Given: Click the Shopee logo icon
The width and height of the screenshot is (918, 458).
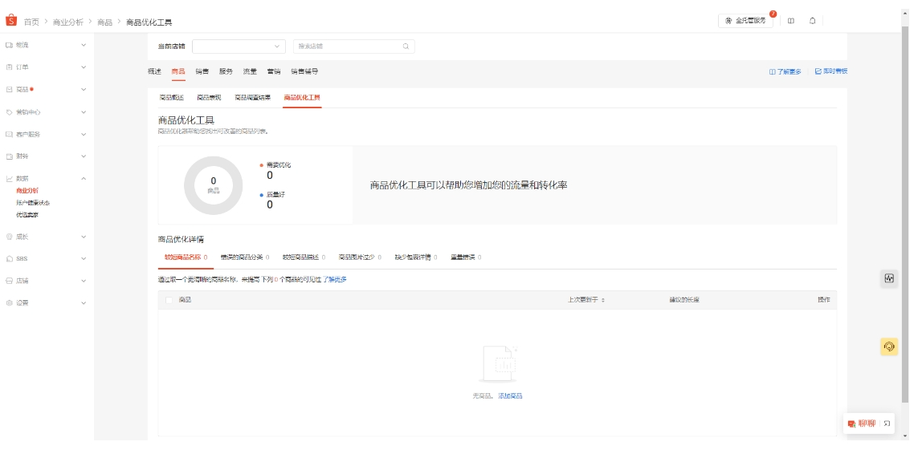Looking at the screenshot, I should point(11,21).
